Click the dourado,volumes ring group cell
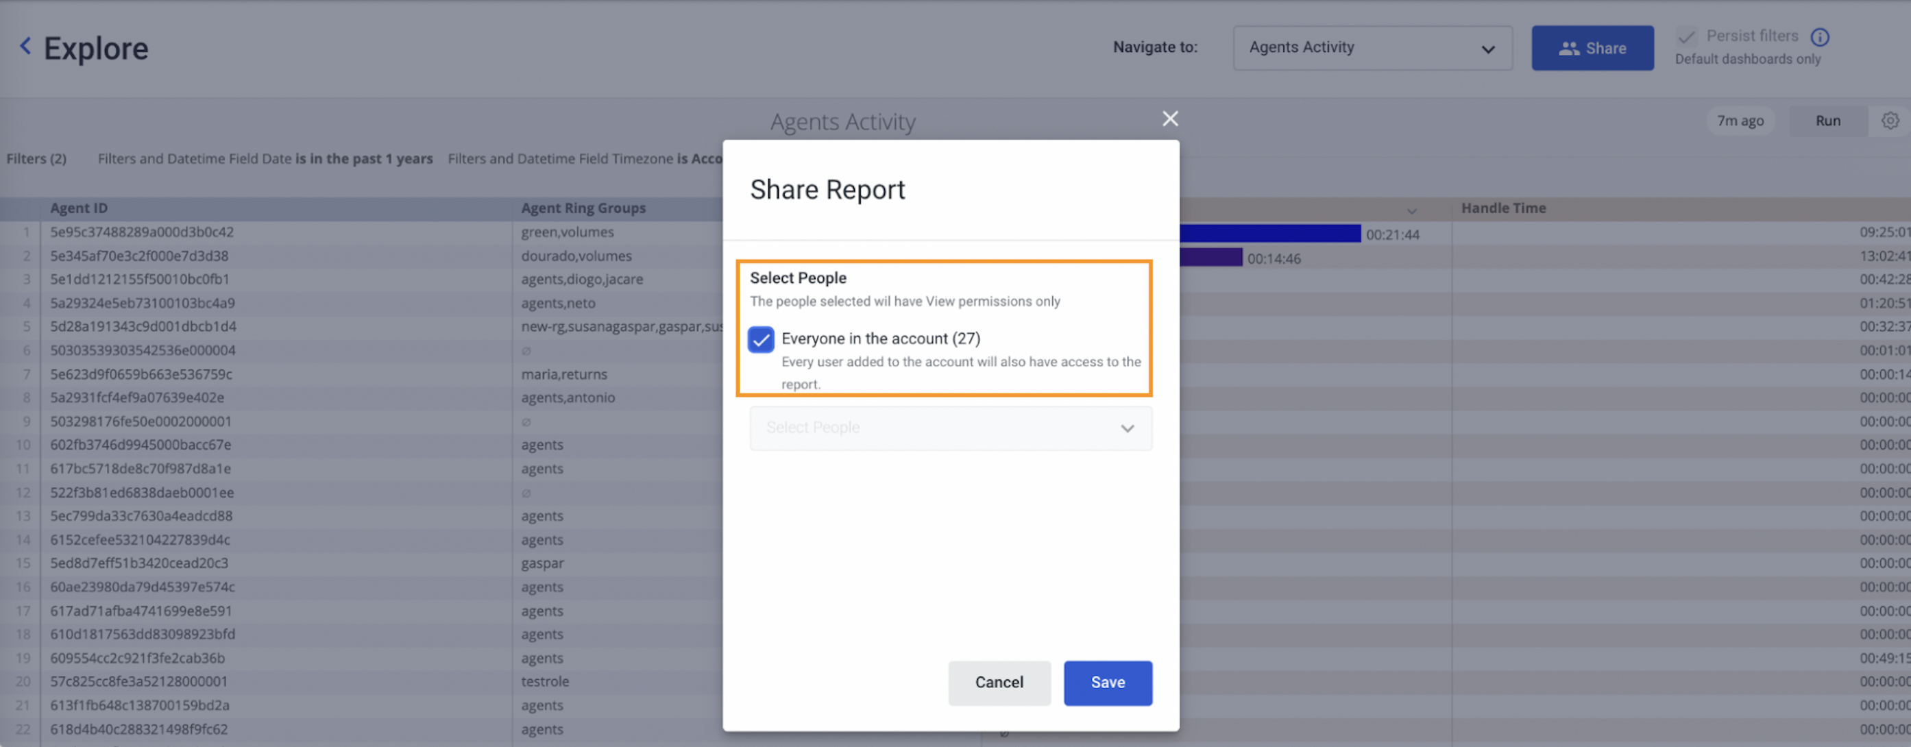The width and height of the screenshot is (1911, 747). pyautogui.click(x=576, y=256)
